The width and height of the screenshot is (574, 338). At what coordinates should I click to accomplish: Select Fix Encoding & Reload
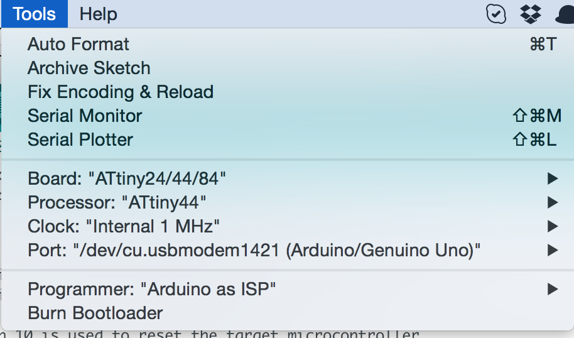pos(287,92)
